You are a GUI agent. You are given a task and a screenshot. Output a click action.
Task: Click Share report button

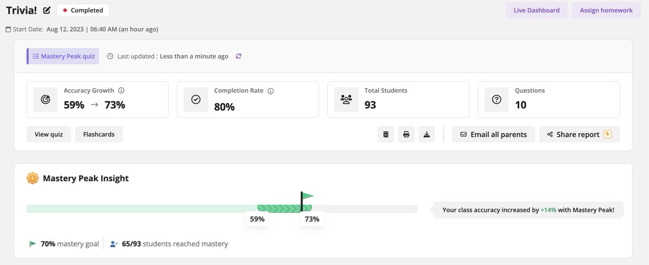click(x=579, y=134)
